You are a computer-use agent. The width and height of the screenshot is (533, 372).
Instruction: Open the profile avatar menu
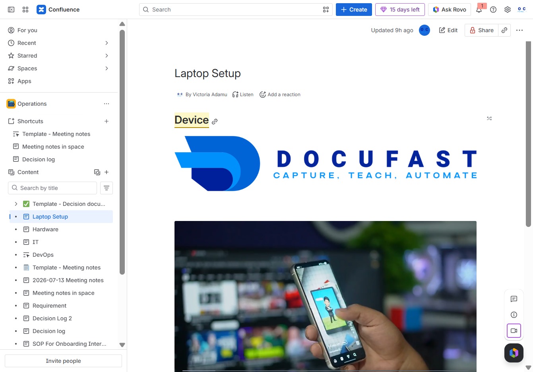[x=522, y=10]
